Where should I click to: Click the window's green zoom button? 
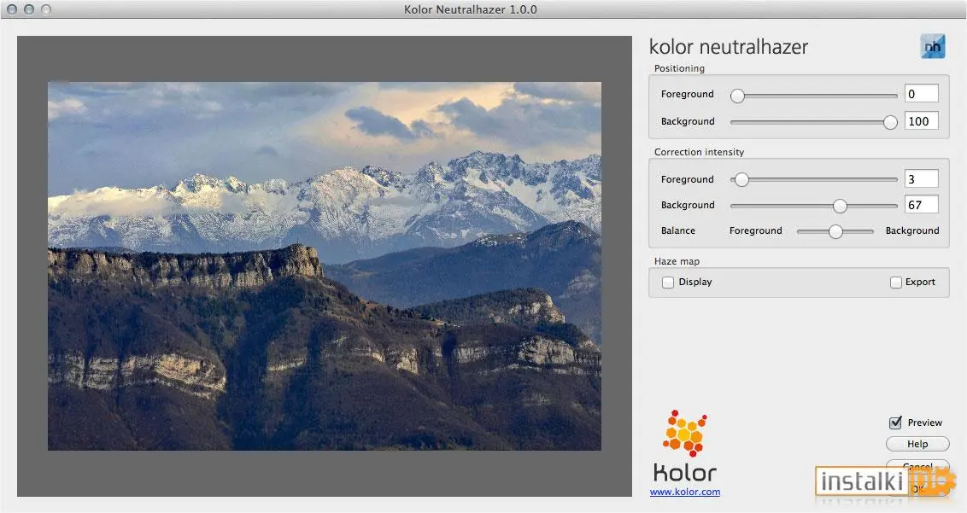pyautogui.click(x=45, y=9)
